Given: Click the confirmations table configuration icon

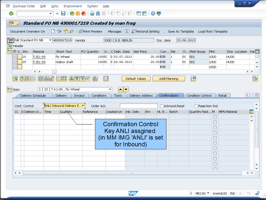Looking at the screenshot, I should point(252,112).
